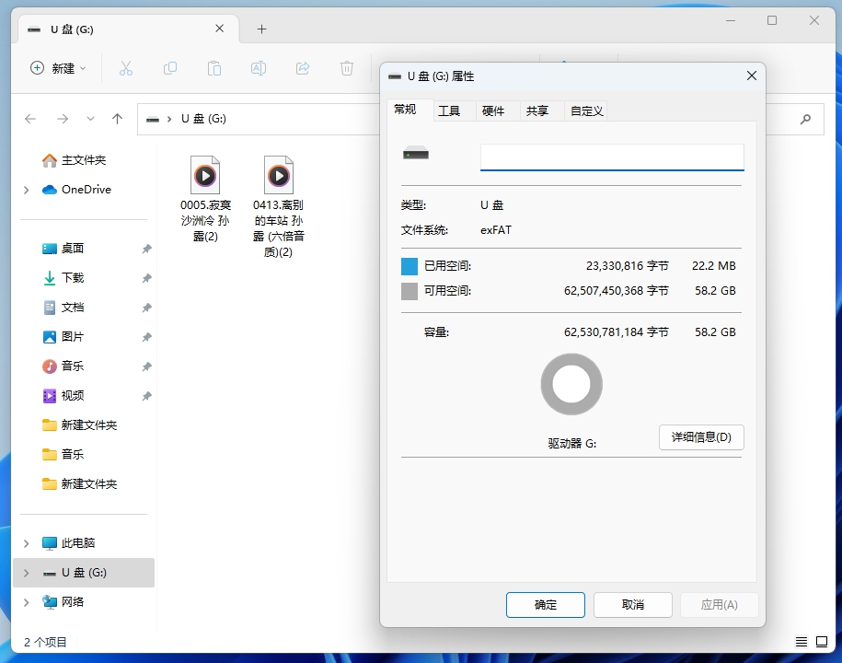This screenshot has width=842, height=663.
Task: Select file 0413.离别的车站 孙露
Action: pos(278,206)
